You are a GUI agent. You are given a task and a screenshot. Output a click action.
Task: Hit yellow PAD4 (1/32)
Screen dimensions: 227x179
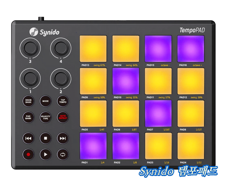[x=191, y=146]
